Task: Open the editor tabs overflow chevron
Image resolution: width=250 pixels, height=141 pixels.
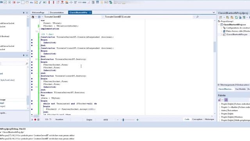Action: coord(214,13)
